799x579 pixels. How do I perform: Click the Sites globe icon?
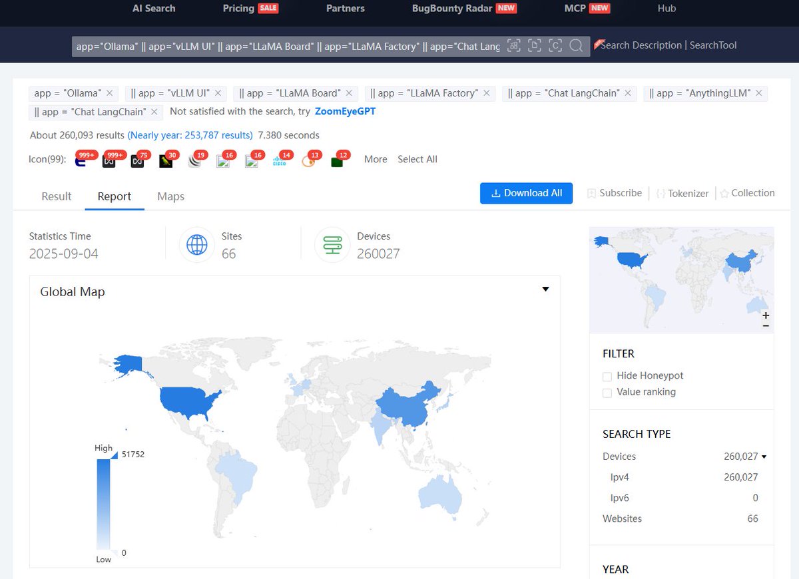pyautogui.click(x=197, y=245)
